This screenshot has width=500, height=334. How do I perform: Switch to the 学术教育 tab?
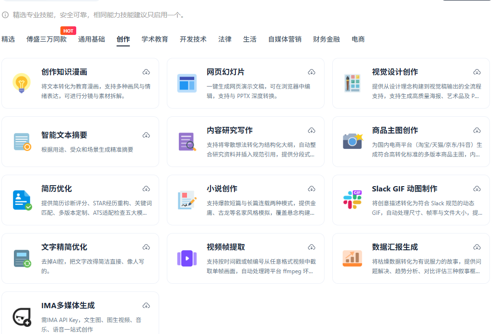(x=154, y=39)
